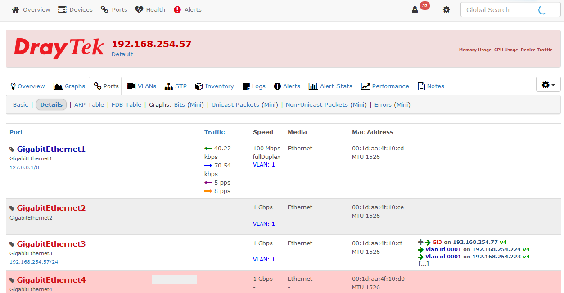Open the user profile icon with badge

(415, 10)
